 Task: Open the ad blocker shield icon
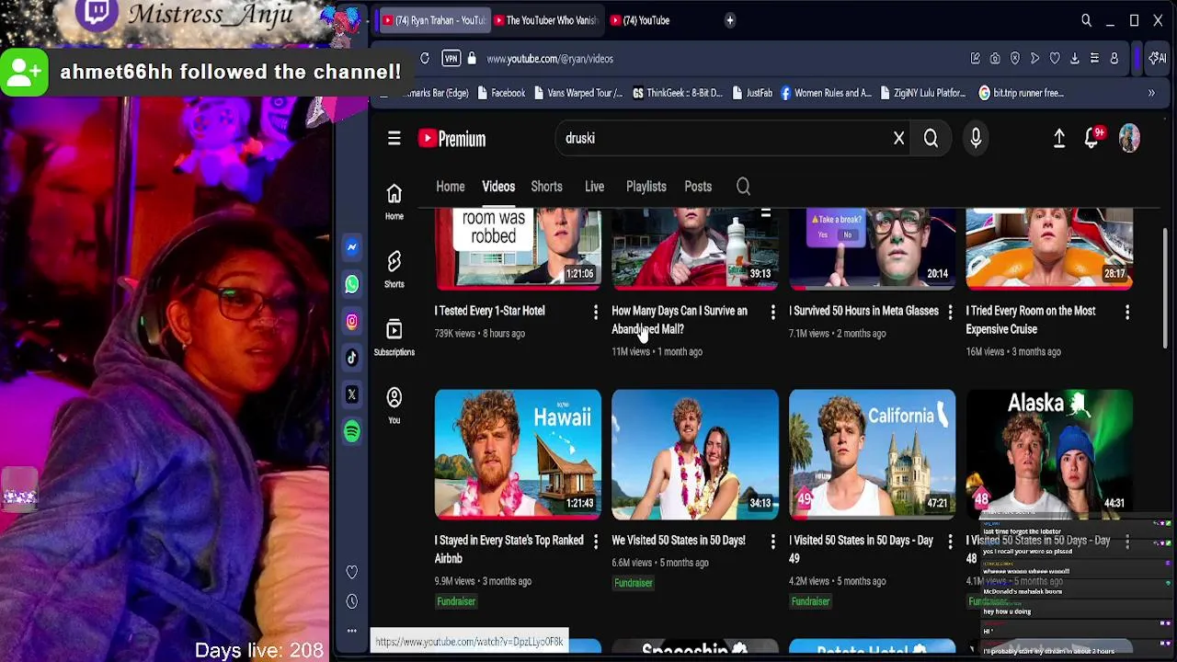[x=1015, y=59]
